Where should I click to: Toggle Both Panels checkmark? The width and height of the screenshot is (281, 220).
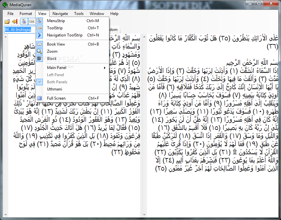click(39, 82)
